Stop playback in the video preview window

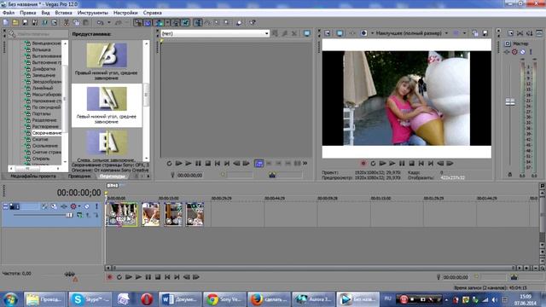411,163
